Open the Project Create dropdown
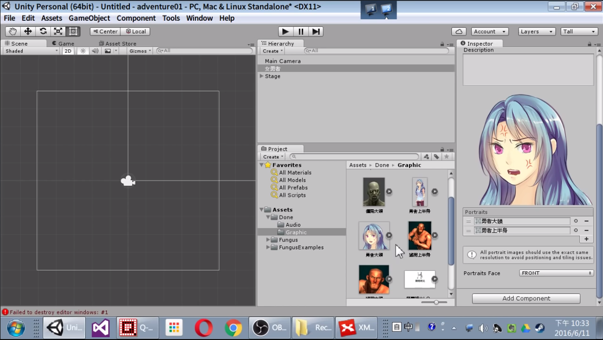 pyautogui.click(x=273, y=157)
